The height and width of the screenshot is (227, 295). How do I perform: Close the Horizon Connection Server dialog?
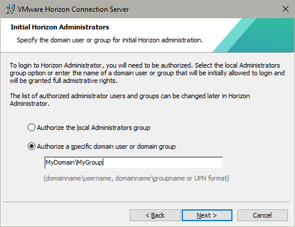[x=286, y=9]
